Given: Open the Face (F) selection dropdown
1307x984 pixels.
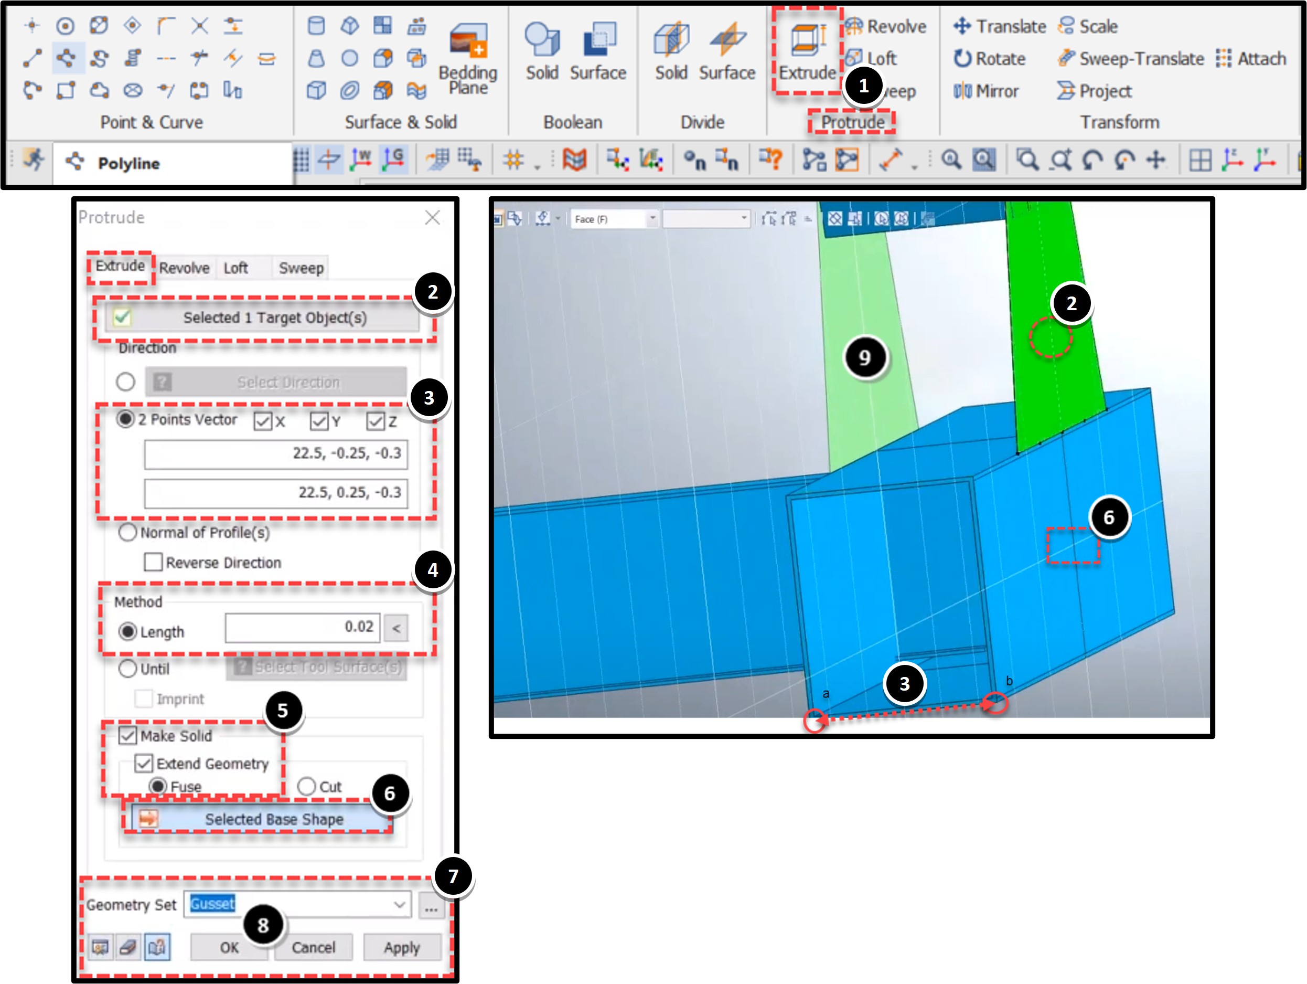Looking at the screenshot, I should 652,219.
